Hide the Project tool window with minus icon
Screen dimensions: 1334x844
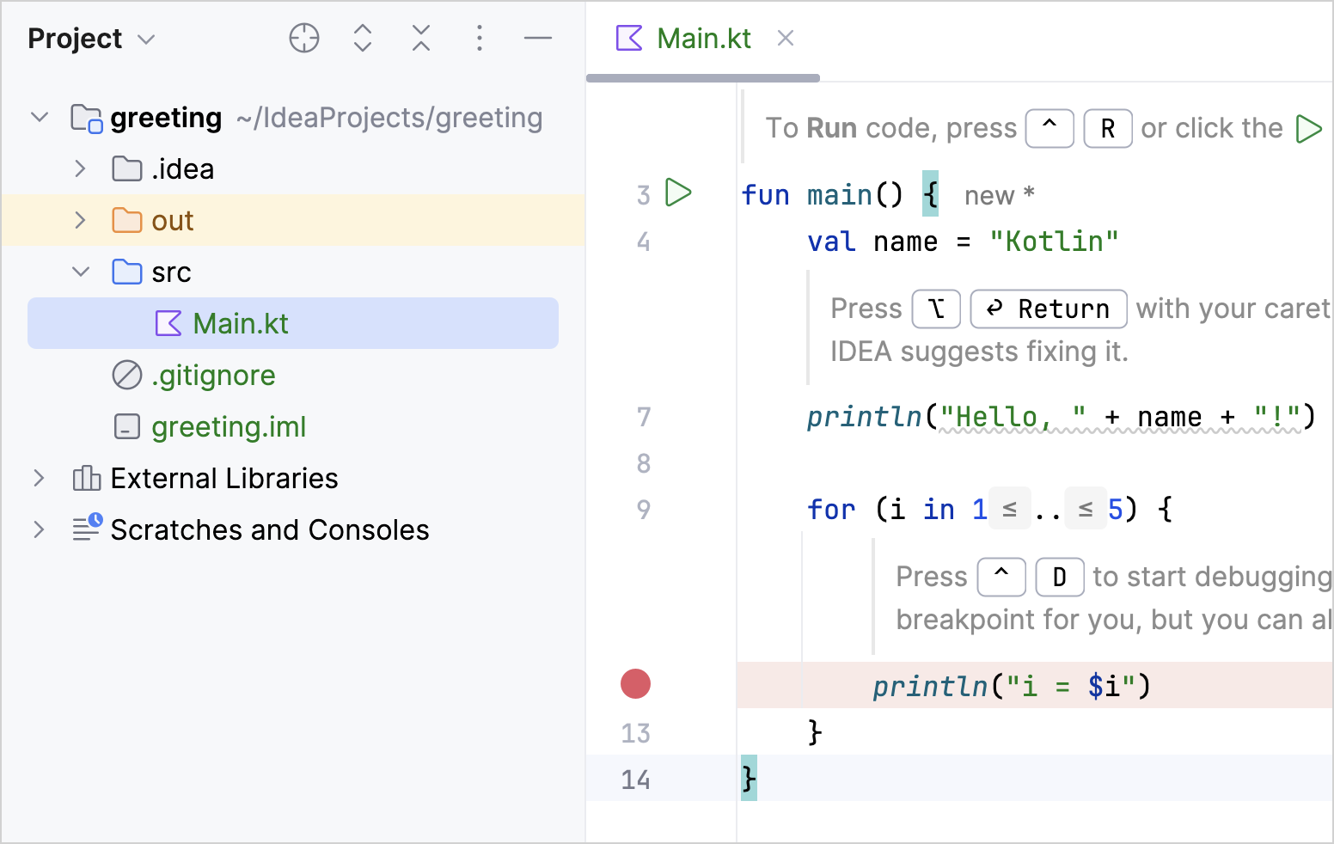coord(538,39)
